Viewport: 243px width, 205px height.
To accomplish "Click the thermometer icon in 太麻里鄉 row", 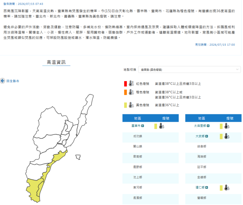I will (227, 126).
